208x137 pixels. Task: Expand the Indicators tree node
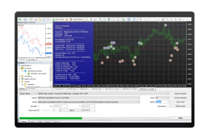[x=19, y=76]
